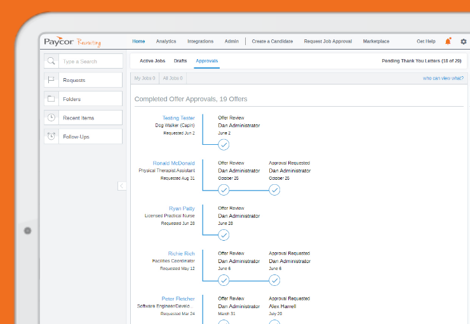Image resolution: width=470 pixels, height=324 pixels.
Task: Open the settings gear icon
Action: pyautogui.click(x=464, y=42)
